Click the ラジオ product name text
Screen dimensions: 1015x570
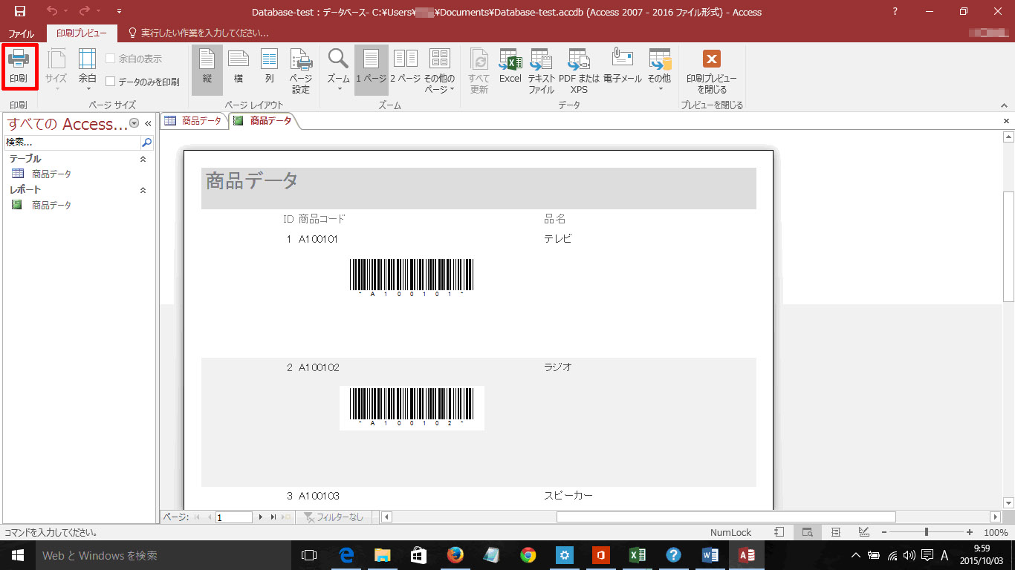click(x=558, y=367)
